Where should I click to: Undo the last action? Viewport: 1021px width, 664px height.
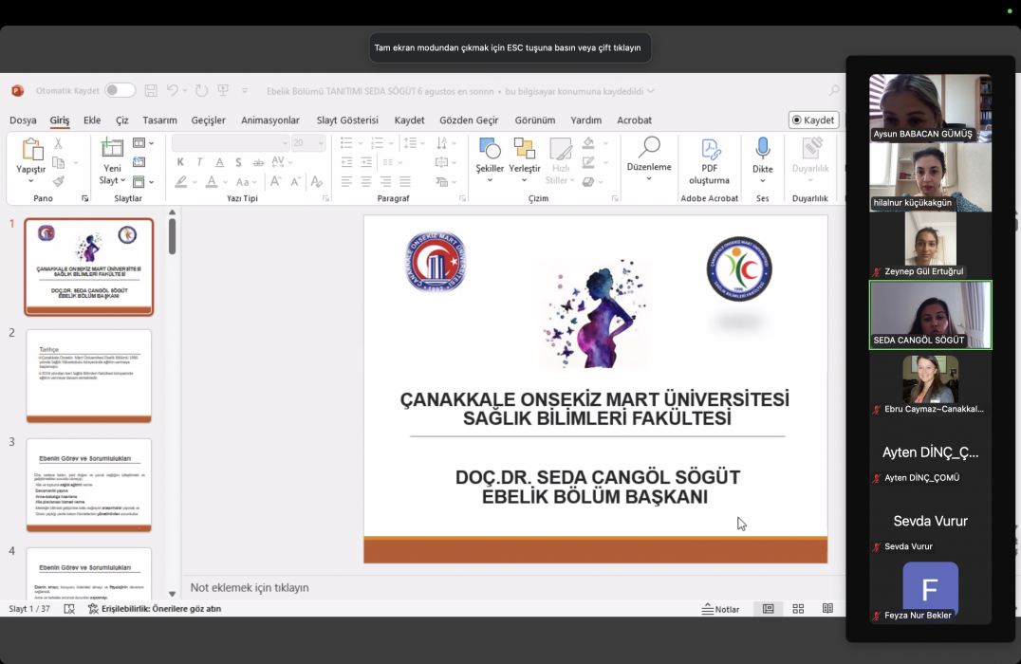(172, 90)
